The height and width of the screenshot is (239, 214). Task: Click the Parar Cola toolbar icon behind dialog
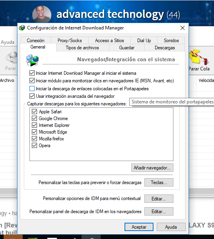coord(199,57)
